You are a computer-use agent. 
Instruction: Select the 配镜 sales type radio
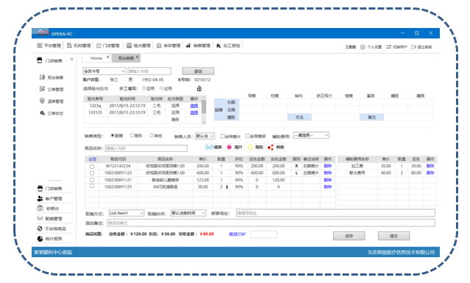(x=113, y=136)
